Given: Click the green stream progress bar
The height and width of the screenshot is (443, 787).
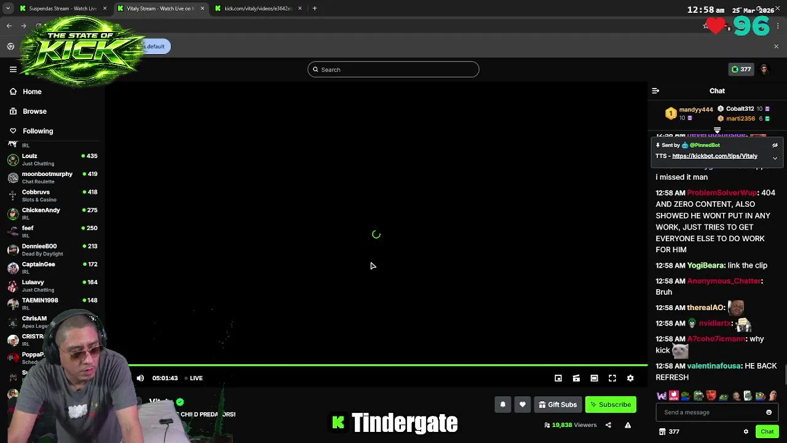Looking at the screenshot, I should click(387, 365).
